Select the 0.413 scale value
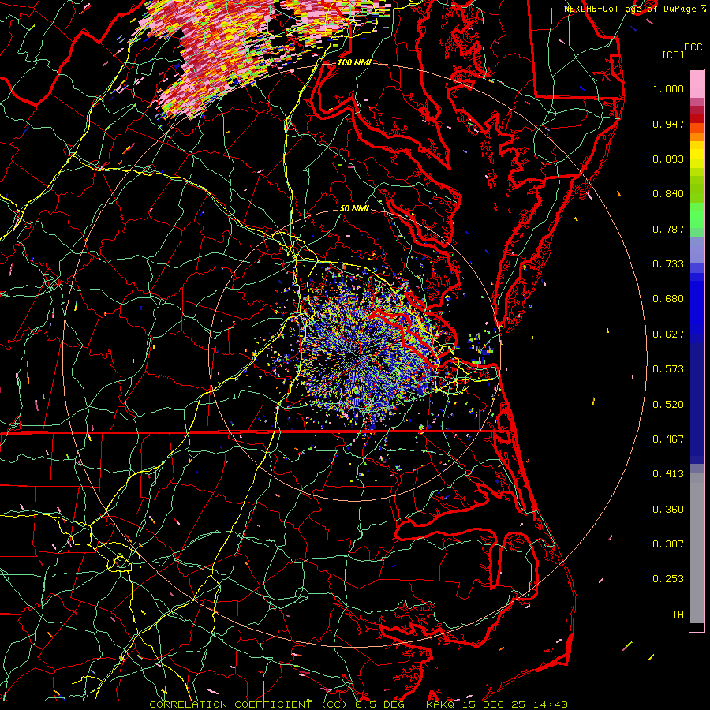Image resolution: width=710 pixels, height=710 pixels. pyautogui.click(x=668, y=474)
